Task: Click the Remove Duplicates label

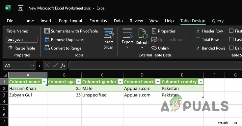Action: tap(67, 39)
